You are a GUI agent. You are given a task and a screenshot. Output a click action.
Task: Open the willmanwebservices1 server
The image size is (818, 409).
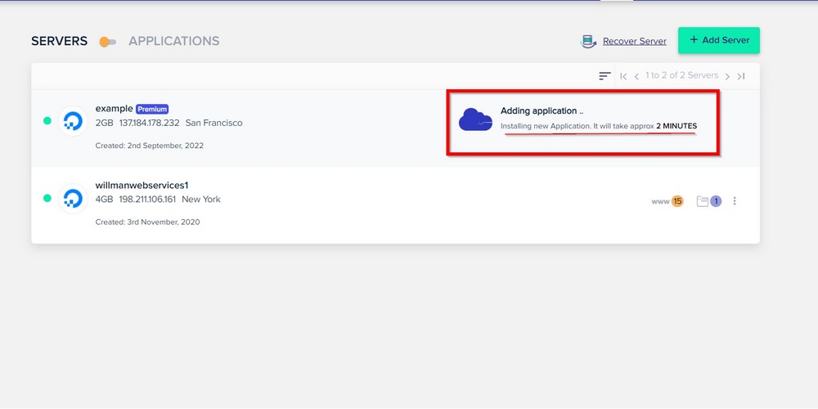[142, 185]
